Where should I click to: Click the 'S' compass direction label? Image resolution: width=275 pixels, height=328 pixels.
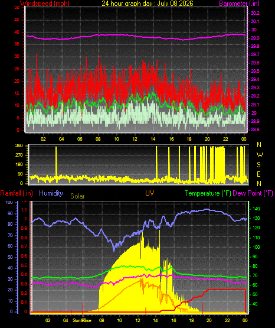258,165
